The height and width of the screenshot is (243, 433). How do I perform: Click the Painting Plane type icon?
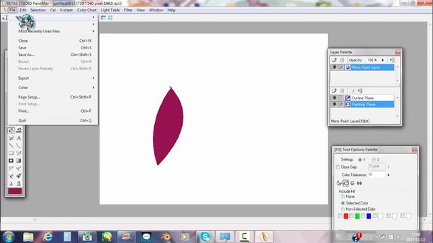pos(348,105)
